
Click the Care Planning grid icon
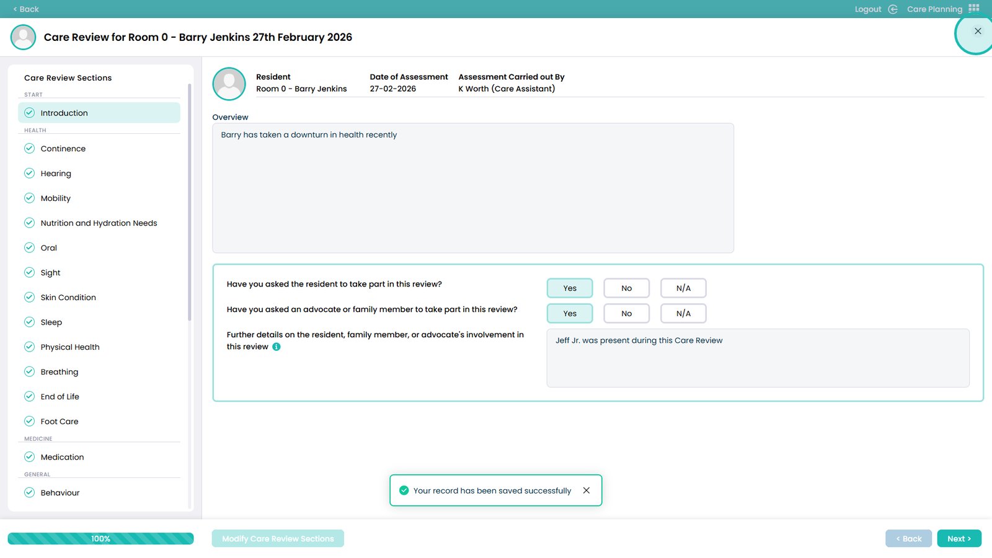[974, 9]
